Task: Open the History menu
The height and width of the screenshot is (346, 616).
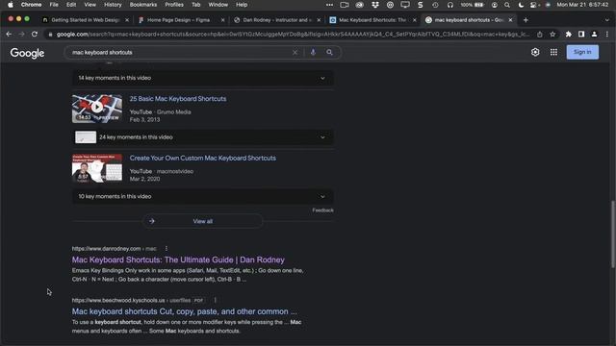Action: tap(113, 5)
